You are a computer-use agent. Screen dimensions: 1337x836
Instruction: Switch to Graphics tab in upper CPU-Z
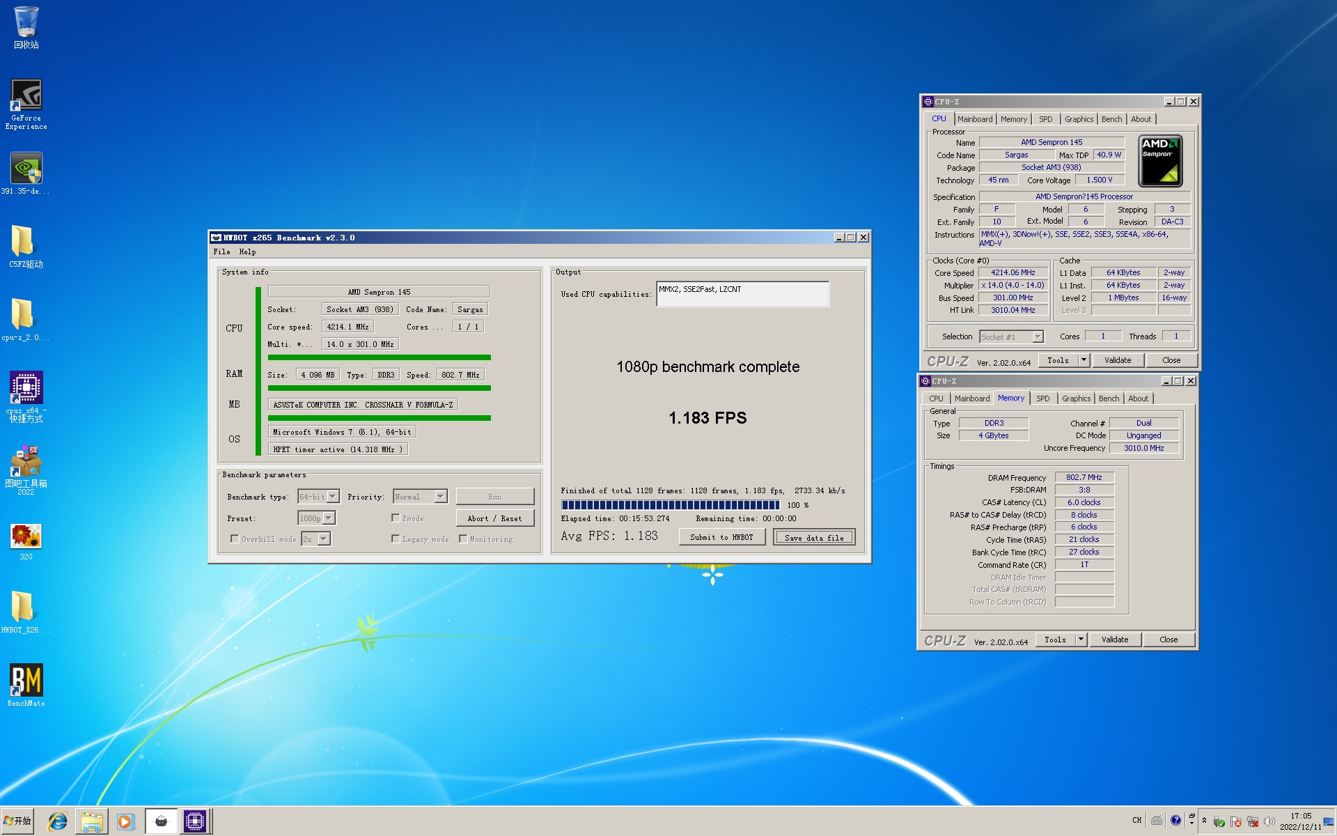click(1079, 119)
